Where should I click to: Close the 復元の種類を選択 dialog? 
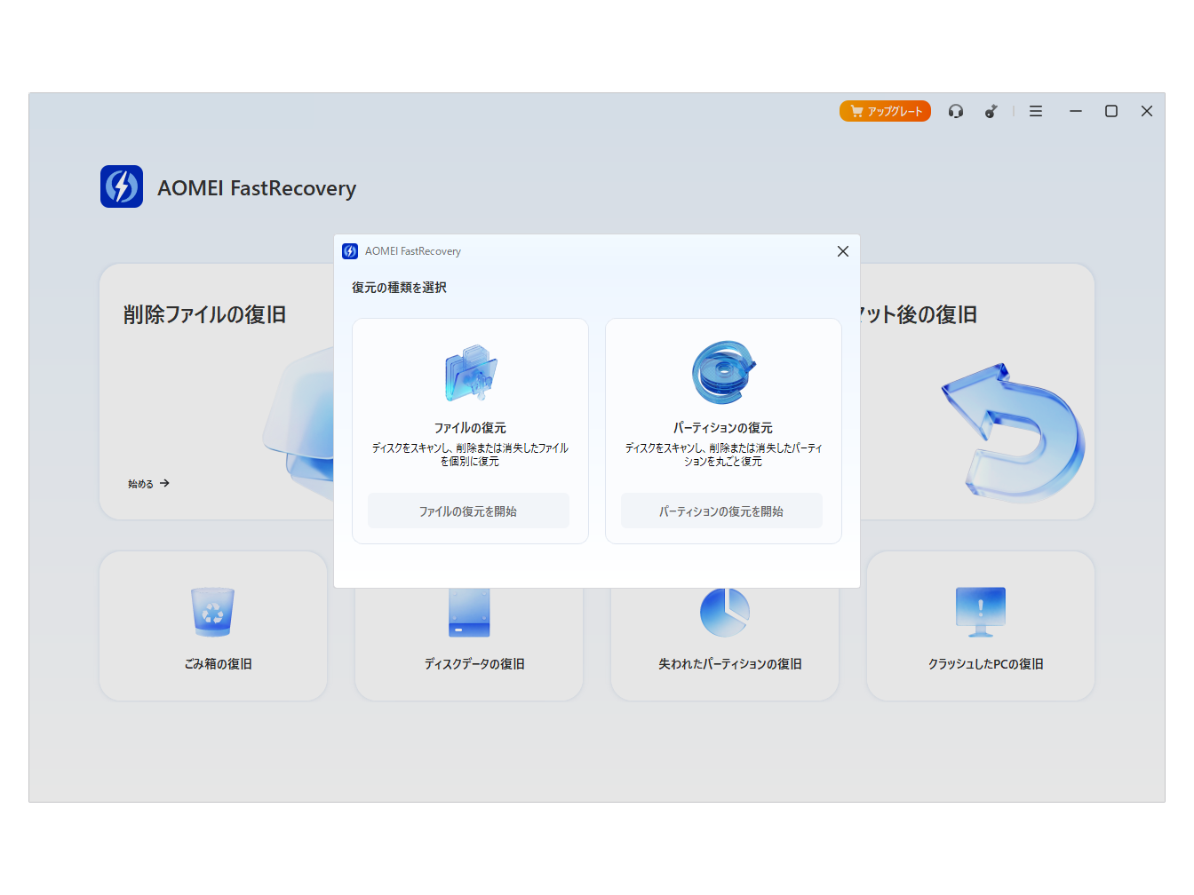843,251
